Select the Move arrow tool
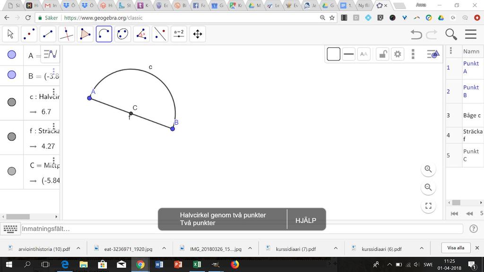The image size is (484, 272). point(10,34)
